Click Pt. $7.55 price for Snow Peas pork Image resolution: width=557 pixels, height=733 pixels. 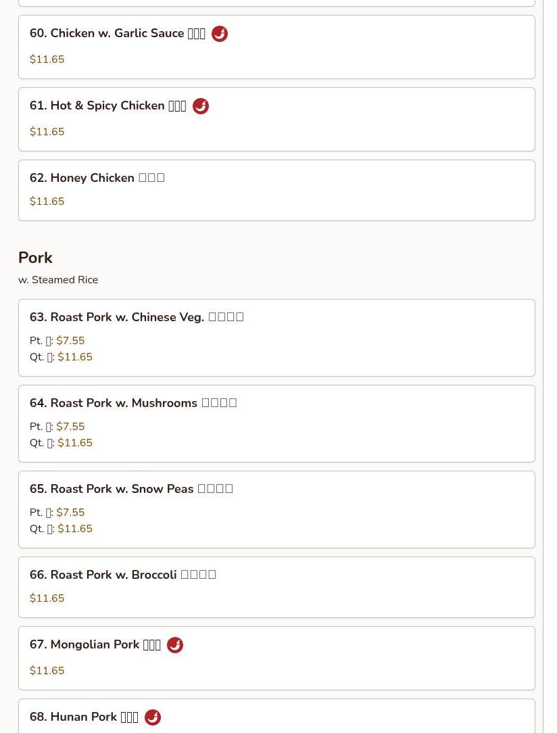pos(57,513)
